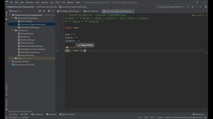The height and width of the screenshot is (119, 213).
Task: Toggle the Project side tool button
Action: point(7,16)
